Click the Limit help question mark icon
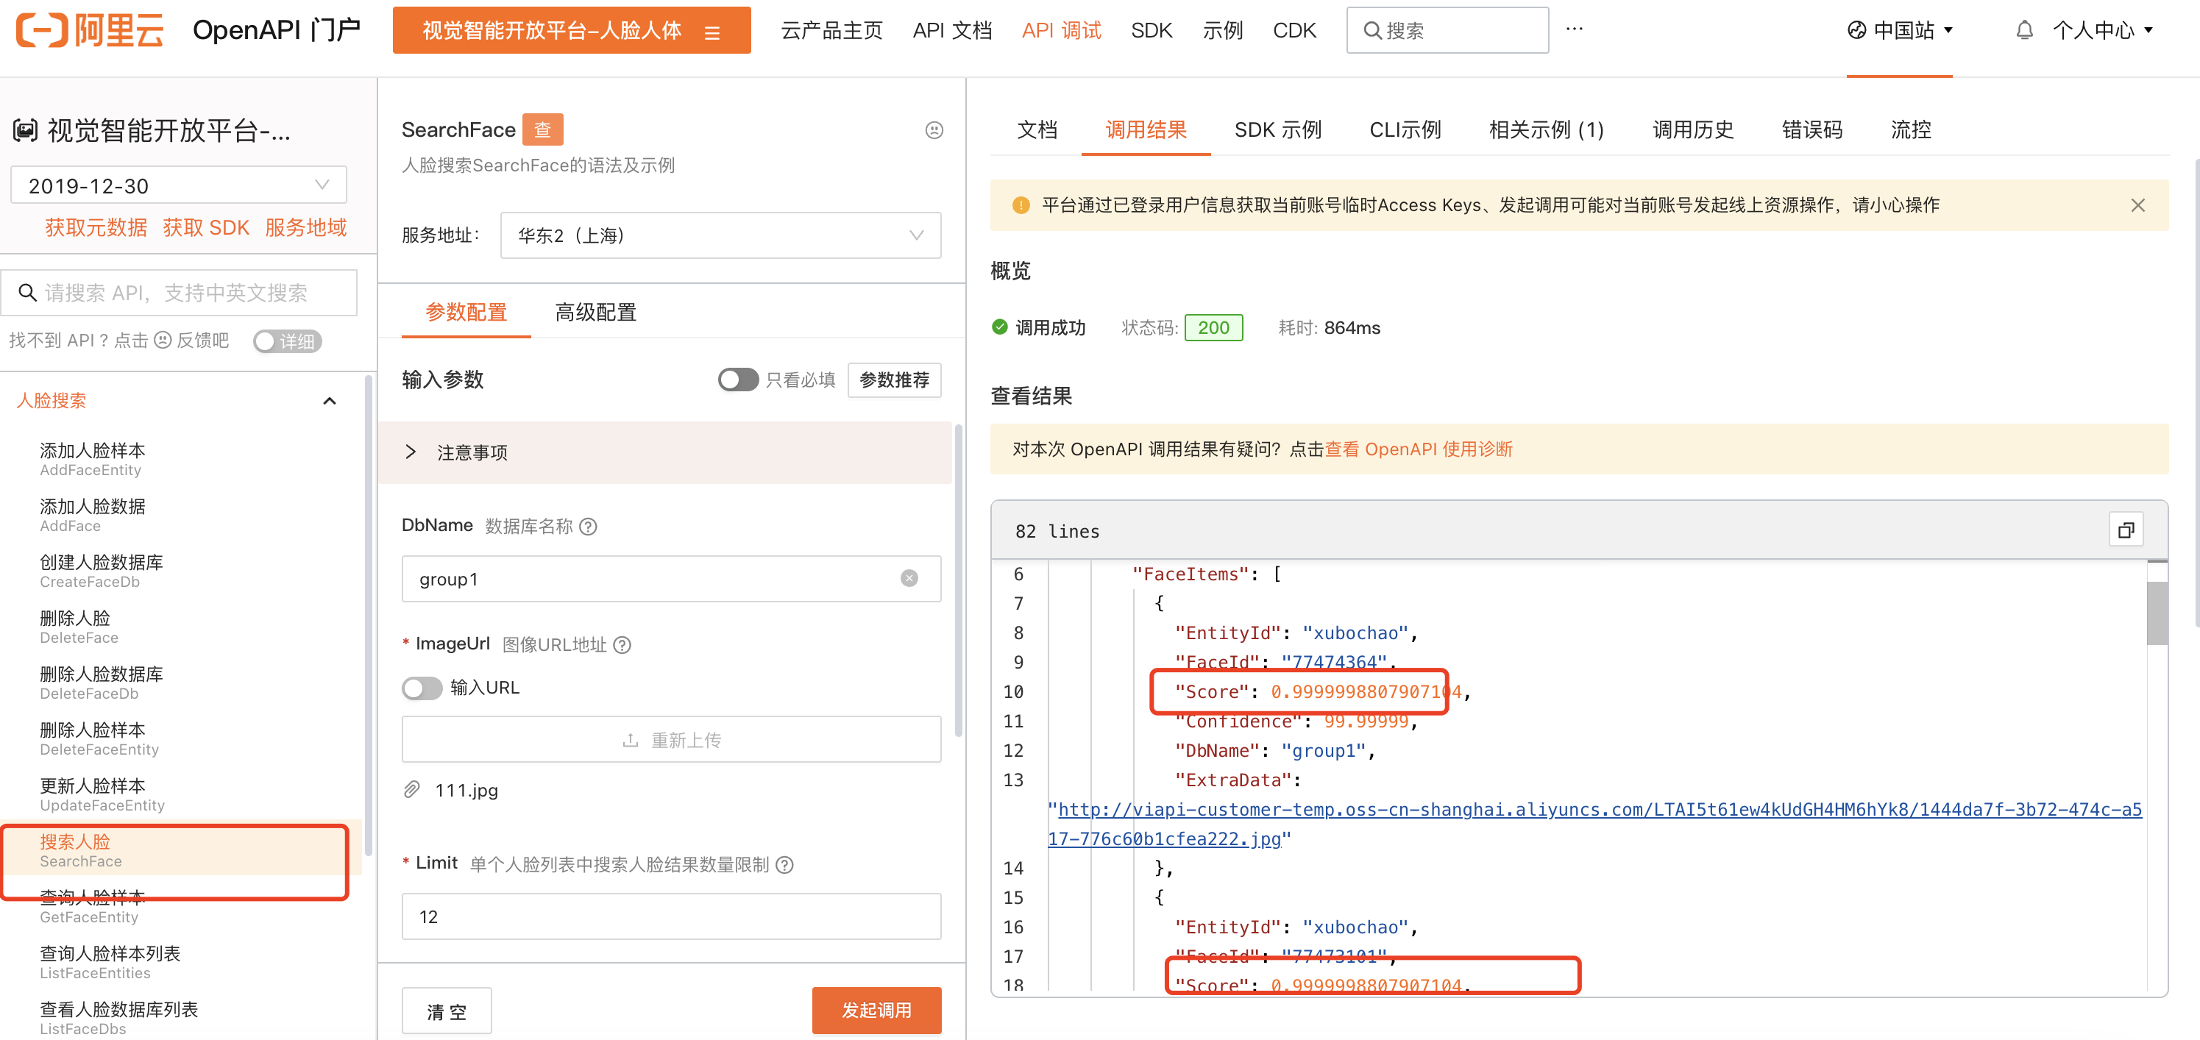This screenshot has height=1040, width=2200. point(784,865)
